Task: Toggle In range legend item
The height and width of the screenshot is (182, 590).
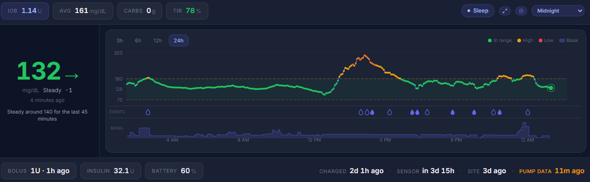Action: (500, 40)
